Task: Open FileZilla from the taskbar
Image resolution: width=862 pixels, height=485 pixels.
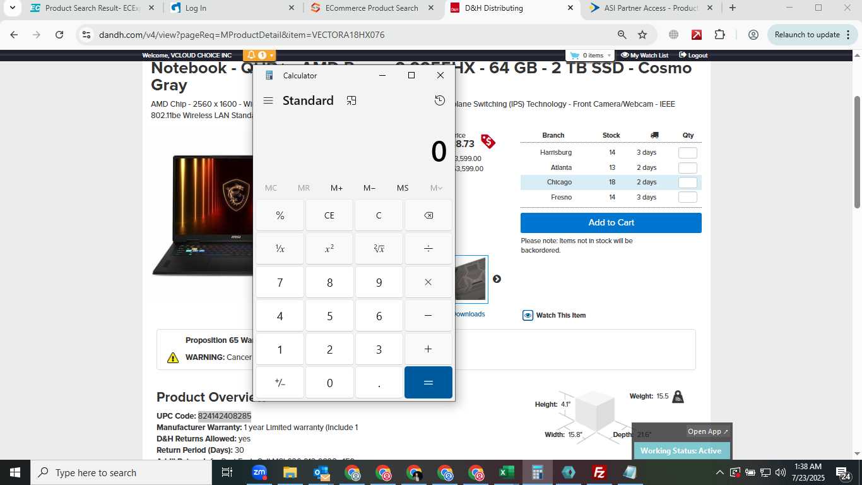Action: pos(599,472)
